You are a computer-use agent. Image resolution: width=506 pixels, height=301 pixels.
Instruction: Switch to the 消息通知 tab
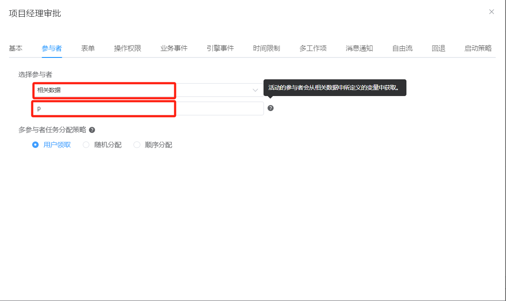pos(359,48)
